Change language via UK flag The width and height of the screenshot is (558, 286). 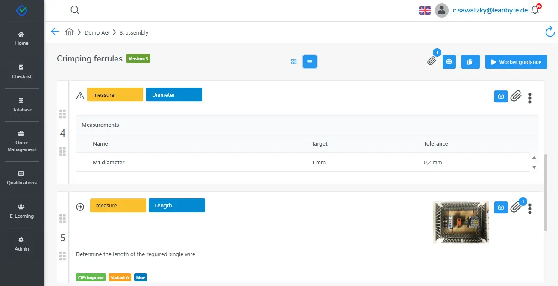(425, 10)
